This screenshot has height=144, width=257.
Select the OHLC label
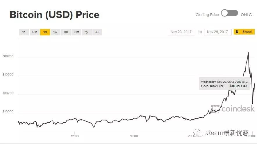pyautogui.click(x=246, y=15)
